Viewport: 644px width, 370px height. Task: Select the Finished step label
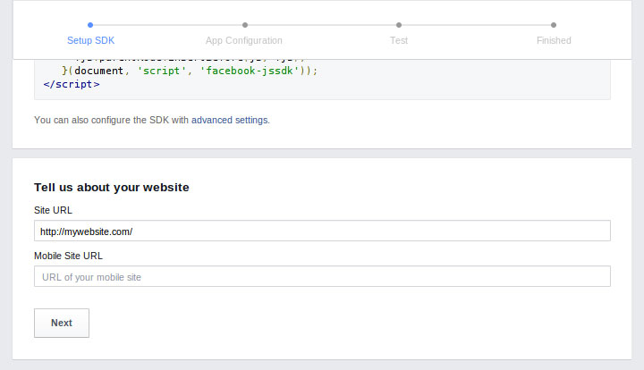tap(554, 40)
